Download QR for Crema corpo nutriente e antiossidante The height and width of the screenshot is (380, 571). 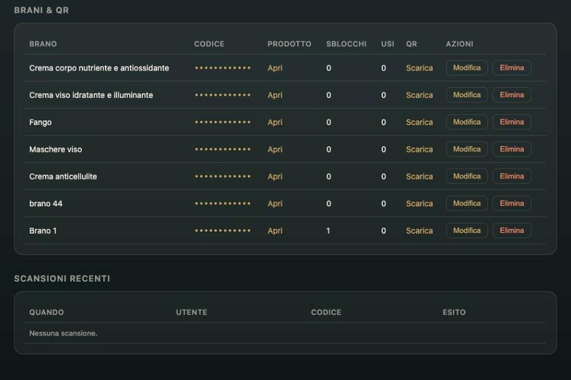tap(419, 68)
